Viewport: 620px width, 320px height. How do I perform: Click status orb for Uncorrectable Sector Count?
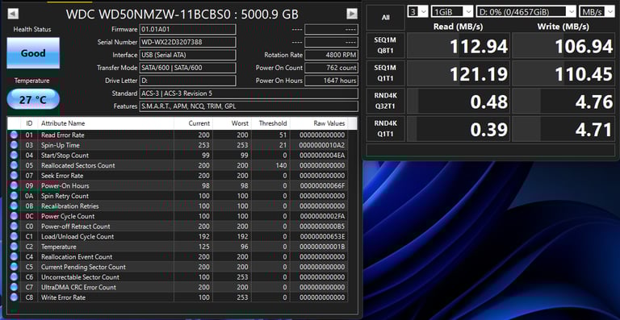tap(15, 277)
